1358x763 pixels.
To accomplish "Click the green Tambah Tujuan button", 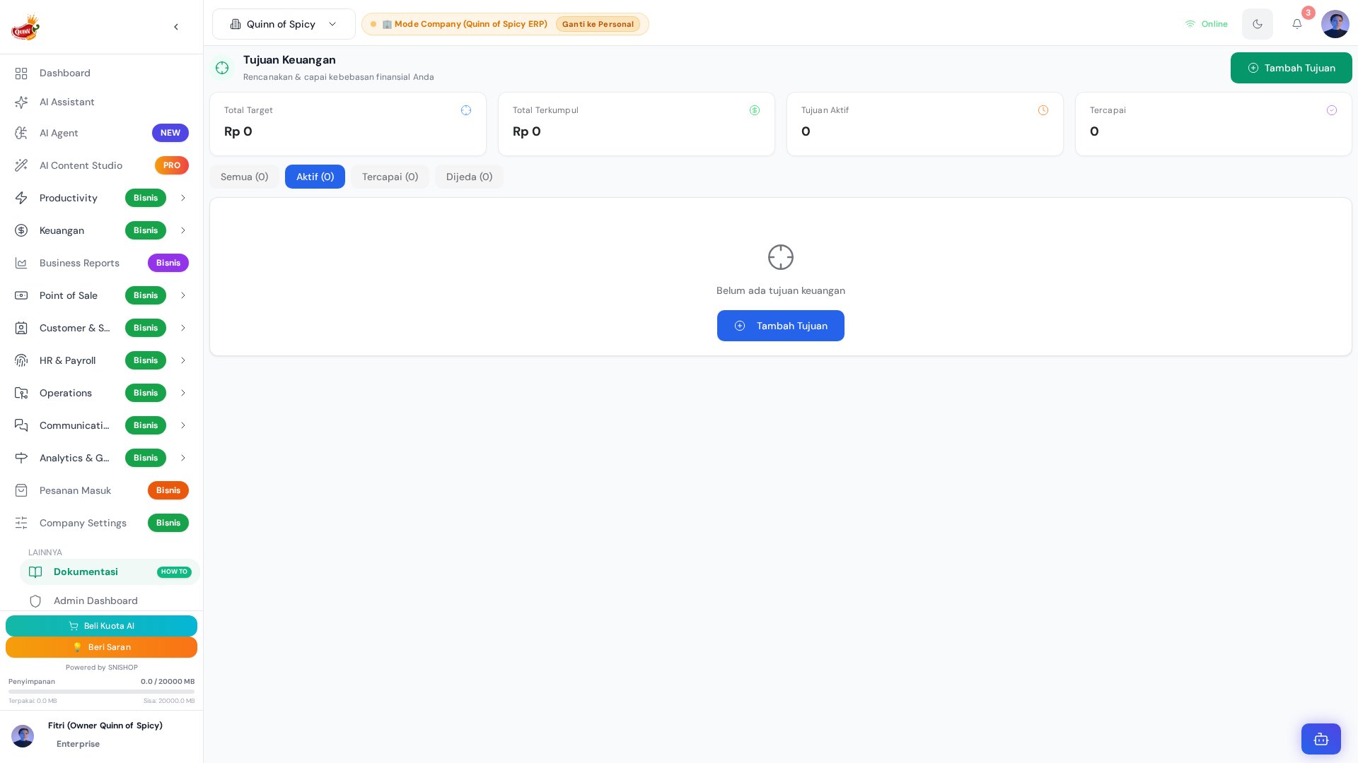I will click(1292, 68).
